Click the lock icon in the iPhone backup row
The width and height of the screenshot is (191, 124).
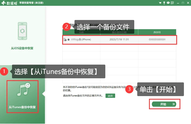68,39
